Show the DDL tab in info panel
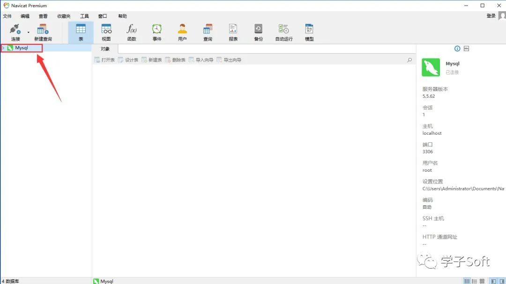Image resolution: width=506 pixels, height=284 pixels. tap(466, 49)
